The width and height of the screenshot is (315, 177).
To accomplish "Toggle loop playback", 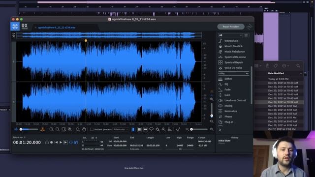I will pyautogui.click(x=71, y=142).
